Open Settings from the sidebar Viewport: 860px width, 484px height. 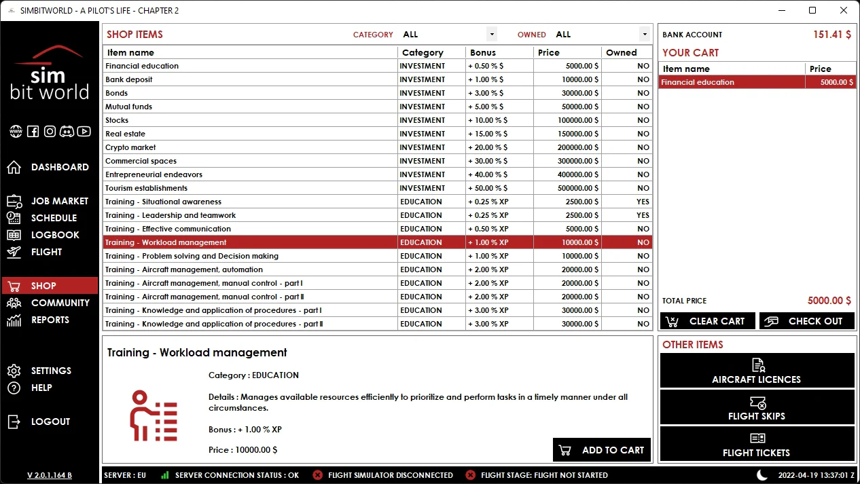(x=50, y=371)
